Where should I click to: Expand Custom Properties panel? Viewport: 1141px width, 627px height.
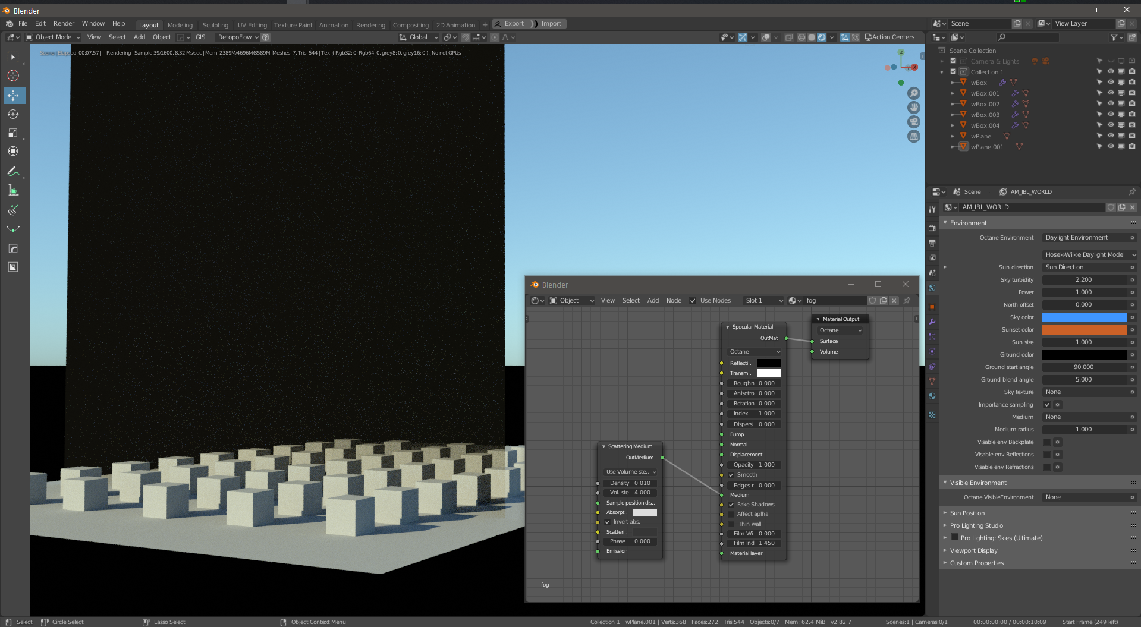pyautogui.click(x=976, y=563)
